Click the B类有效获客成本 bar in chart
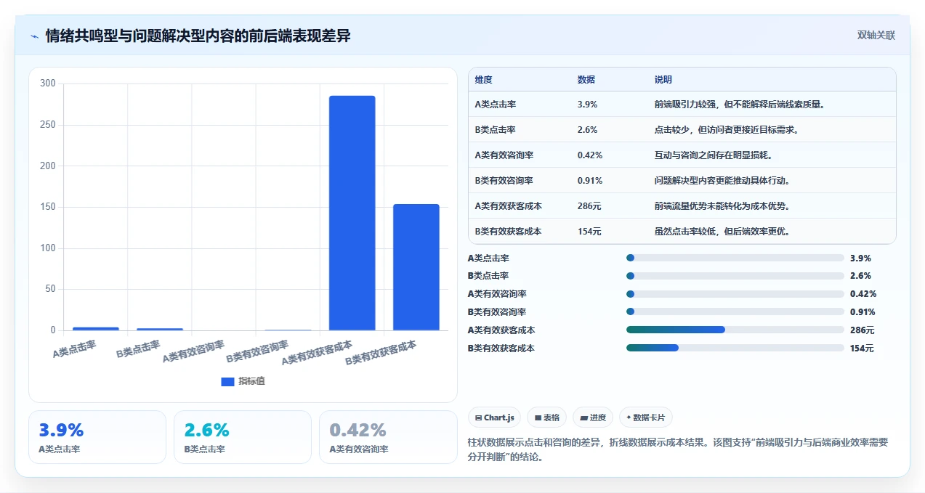The image size is (925, 493). point(416,267)
